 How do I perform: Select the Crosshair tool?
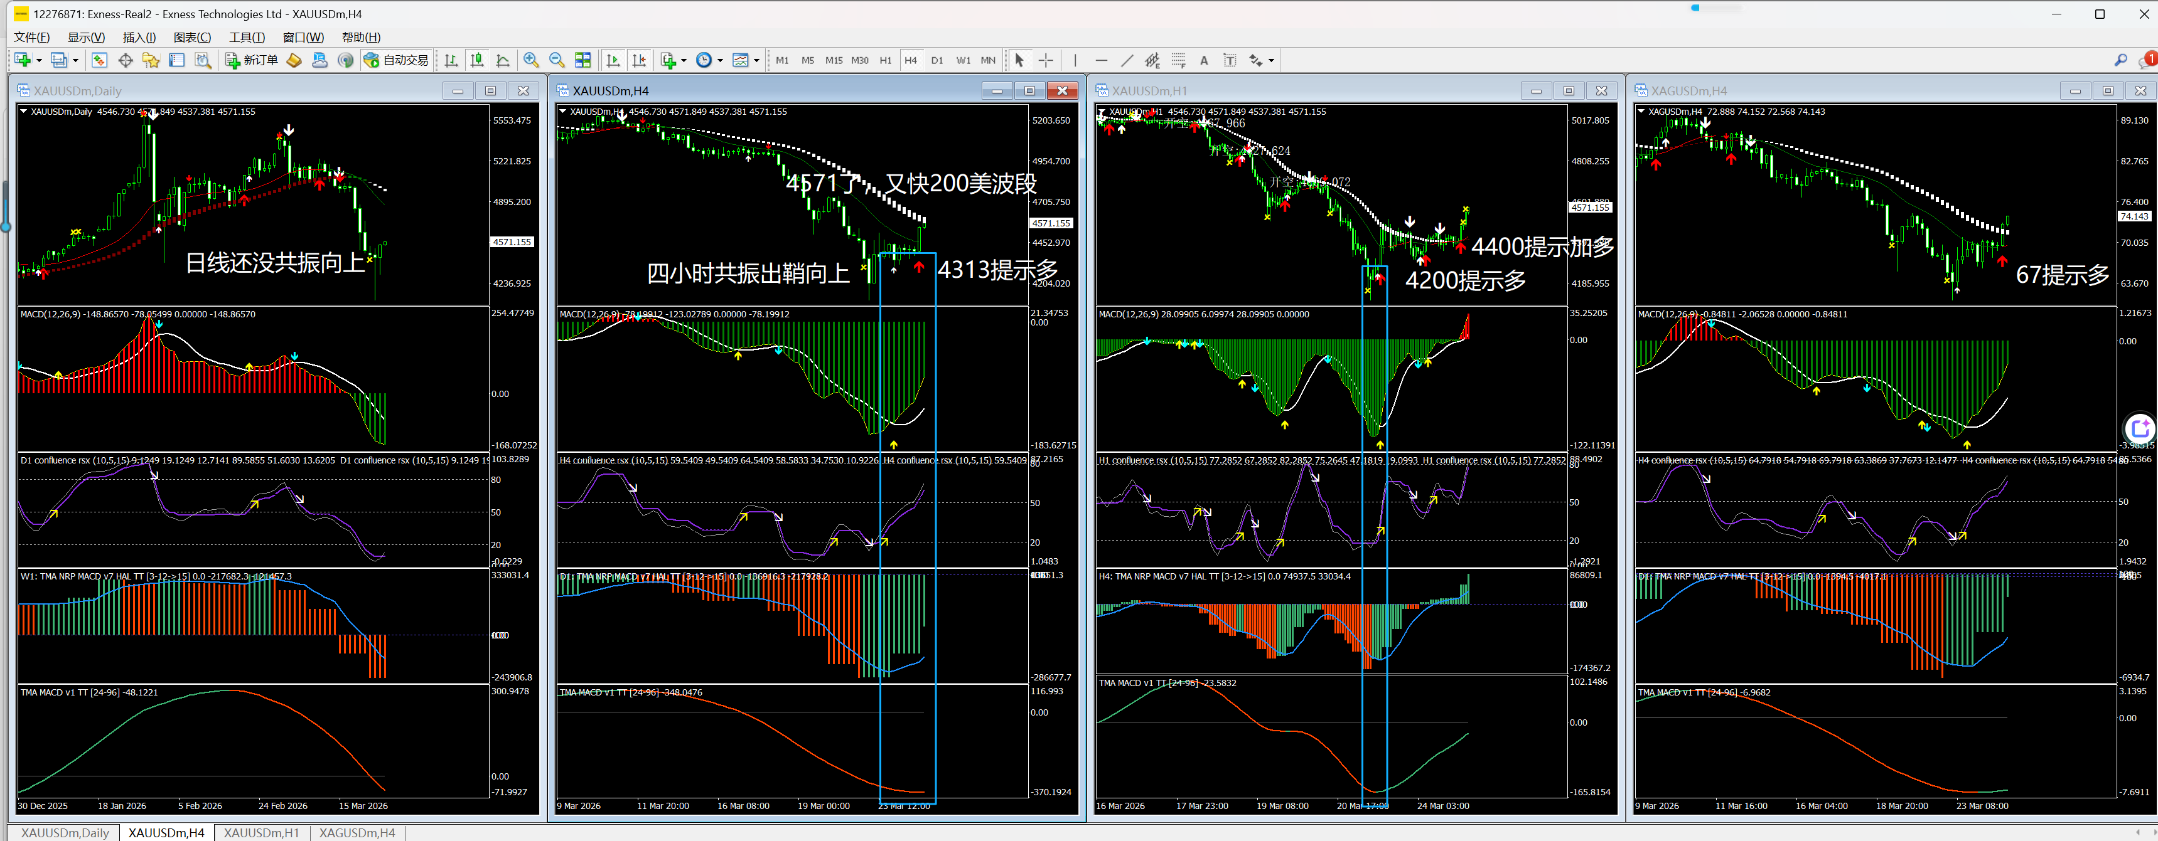coord(1046,60)
